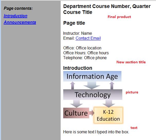The height and width of the screenshot is (140, 156).
Task: Click the Telephone: Office phone line
Action: pos(85,58)
